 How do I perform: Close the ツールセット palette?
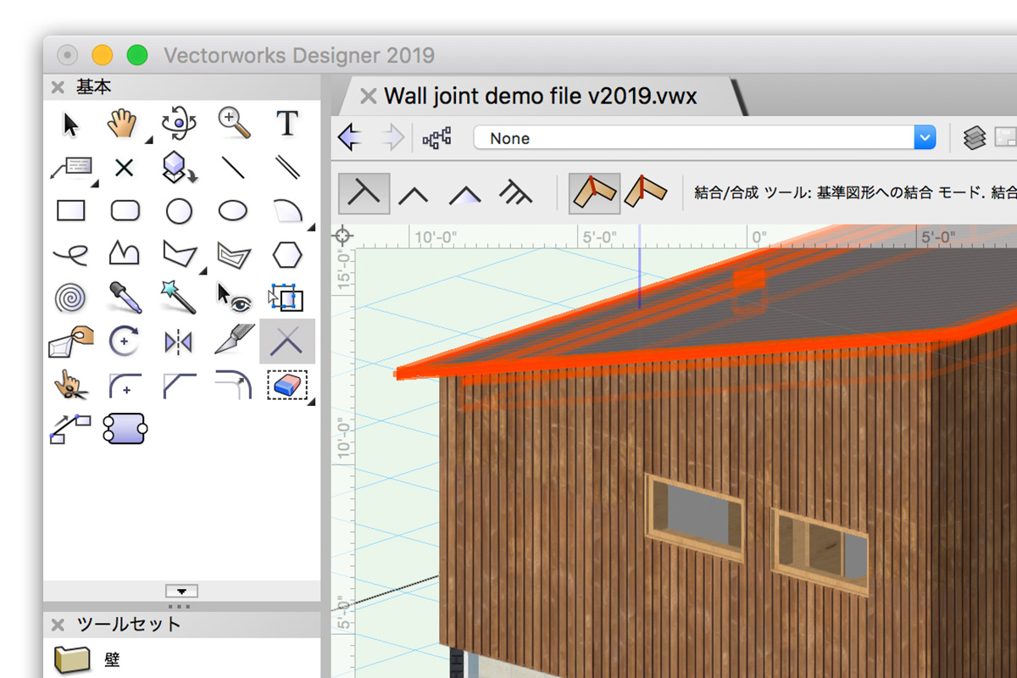click(x=58, y=625)
